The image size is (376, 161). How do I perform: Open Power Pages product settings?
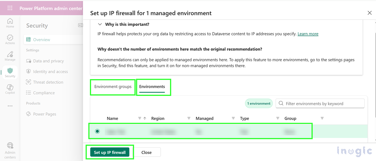41,114
